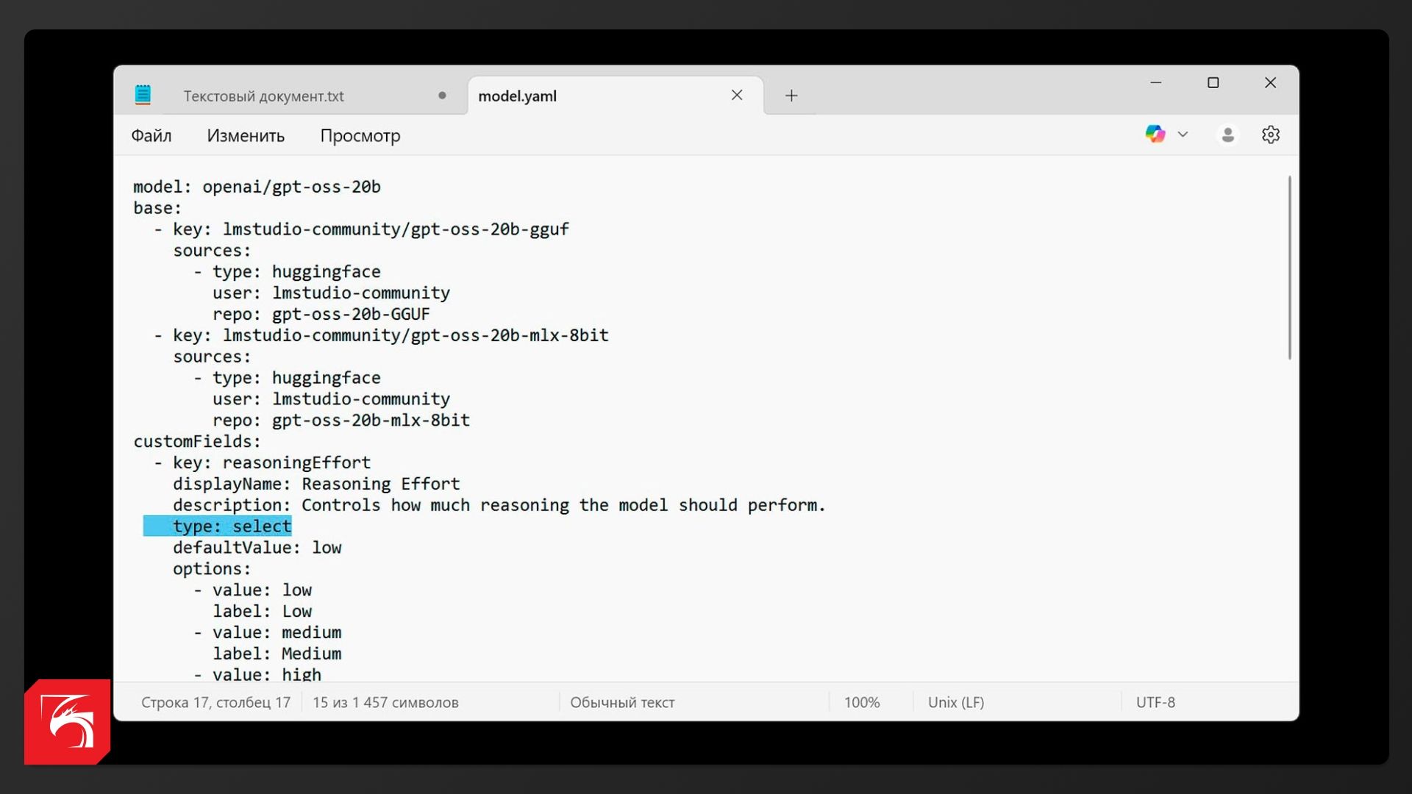
Task: Click the 100% zoom level indicator
Action: pyautogui.click(x=862, y=702)
